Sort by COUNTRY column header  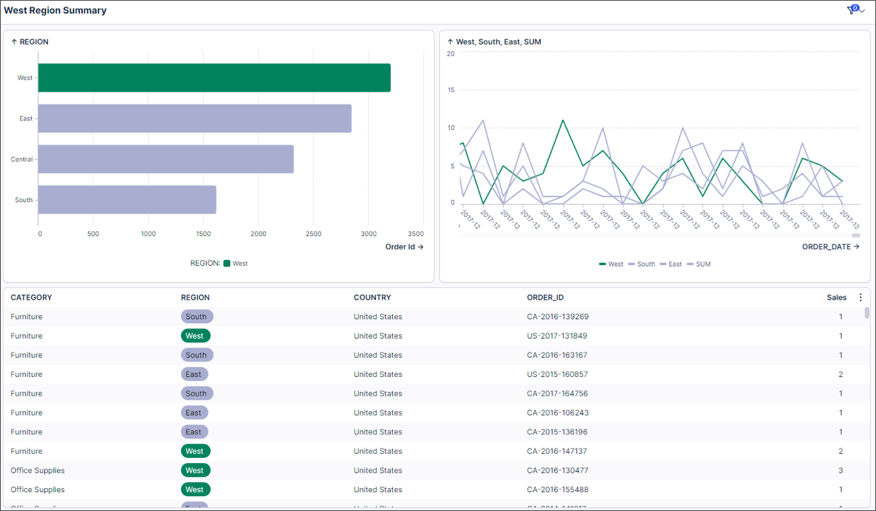372,298
